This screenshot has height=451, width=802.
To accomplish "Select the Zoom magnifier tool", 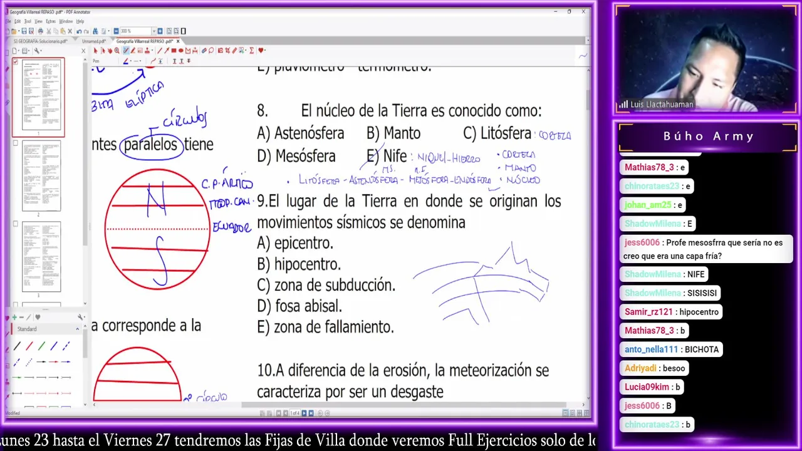I will pos(117,51).
